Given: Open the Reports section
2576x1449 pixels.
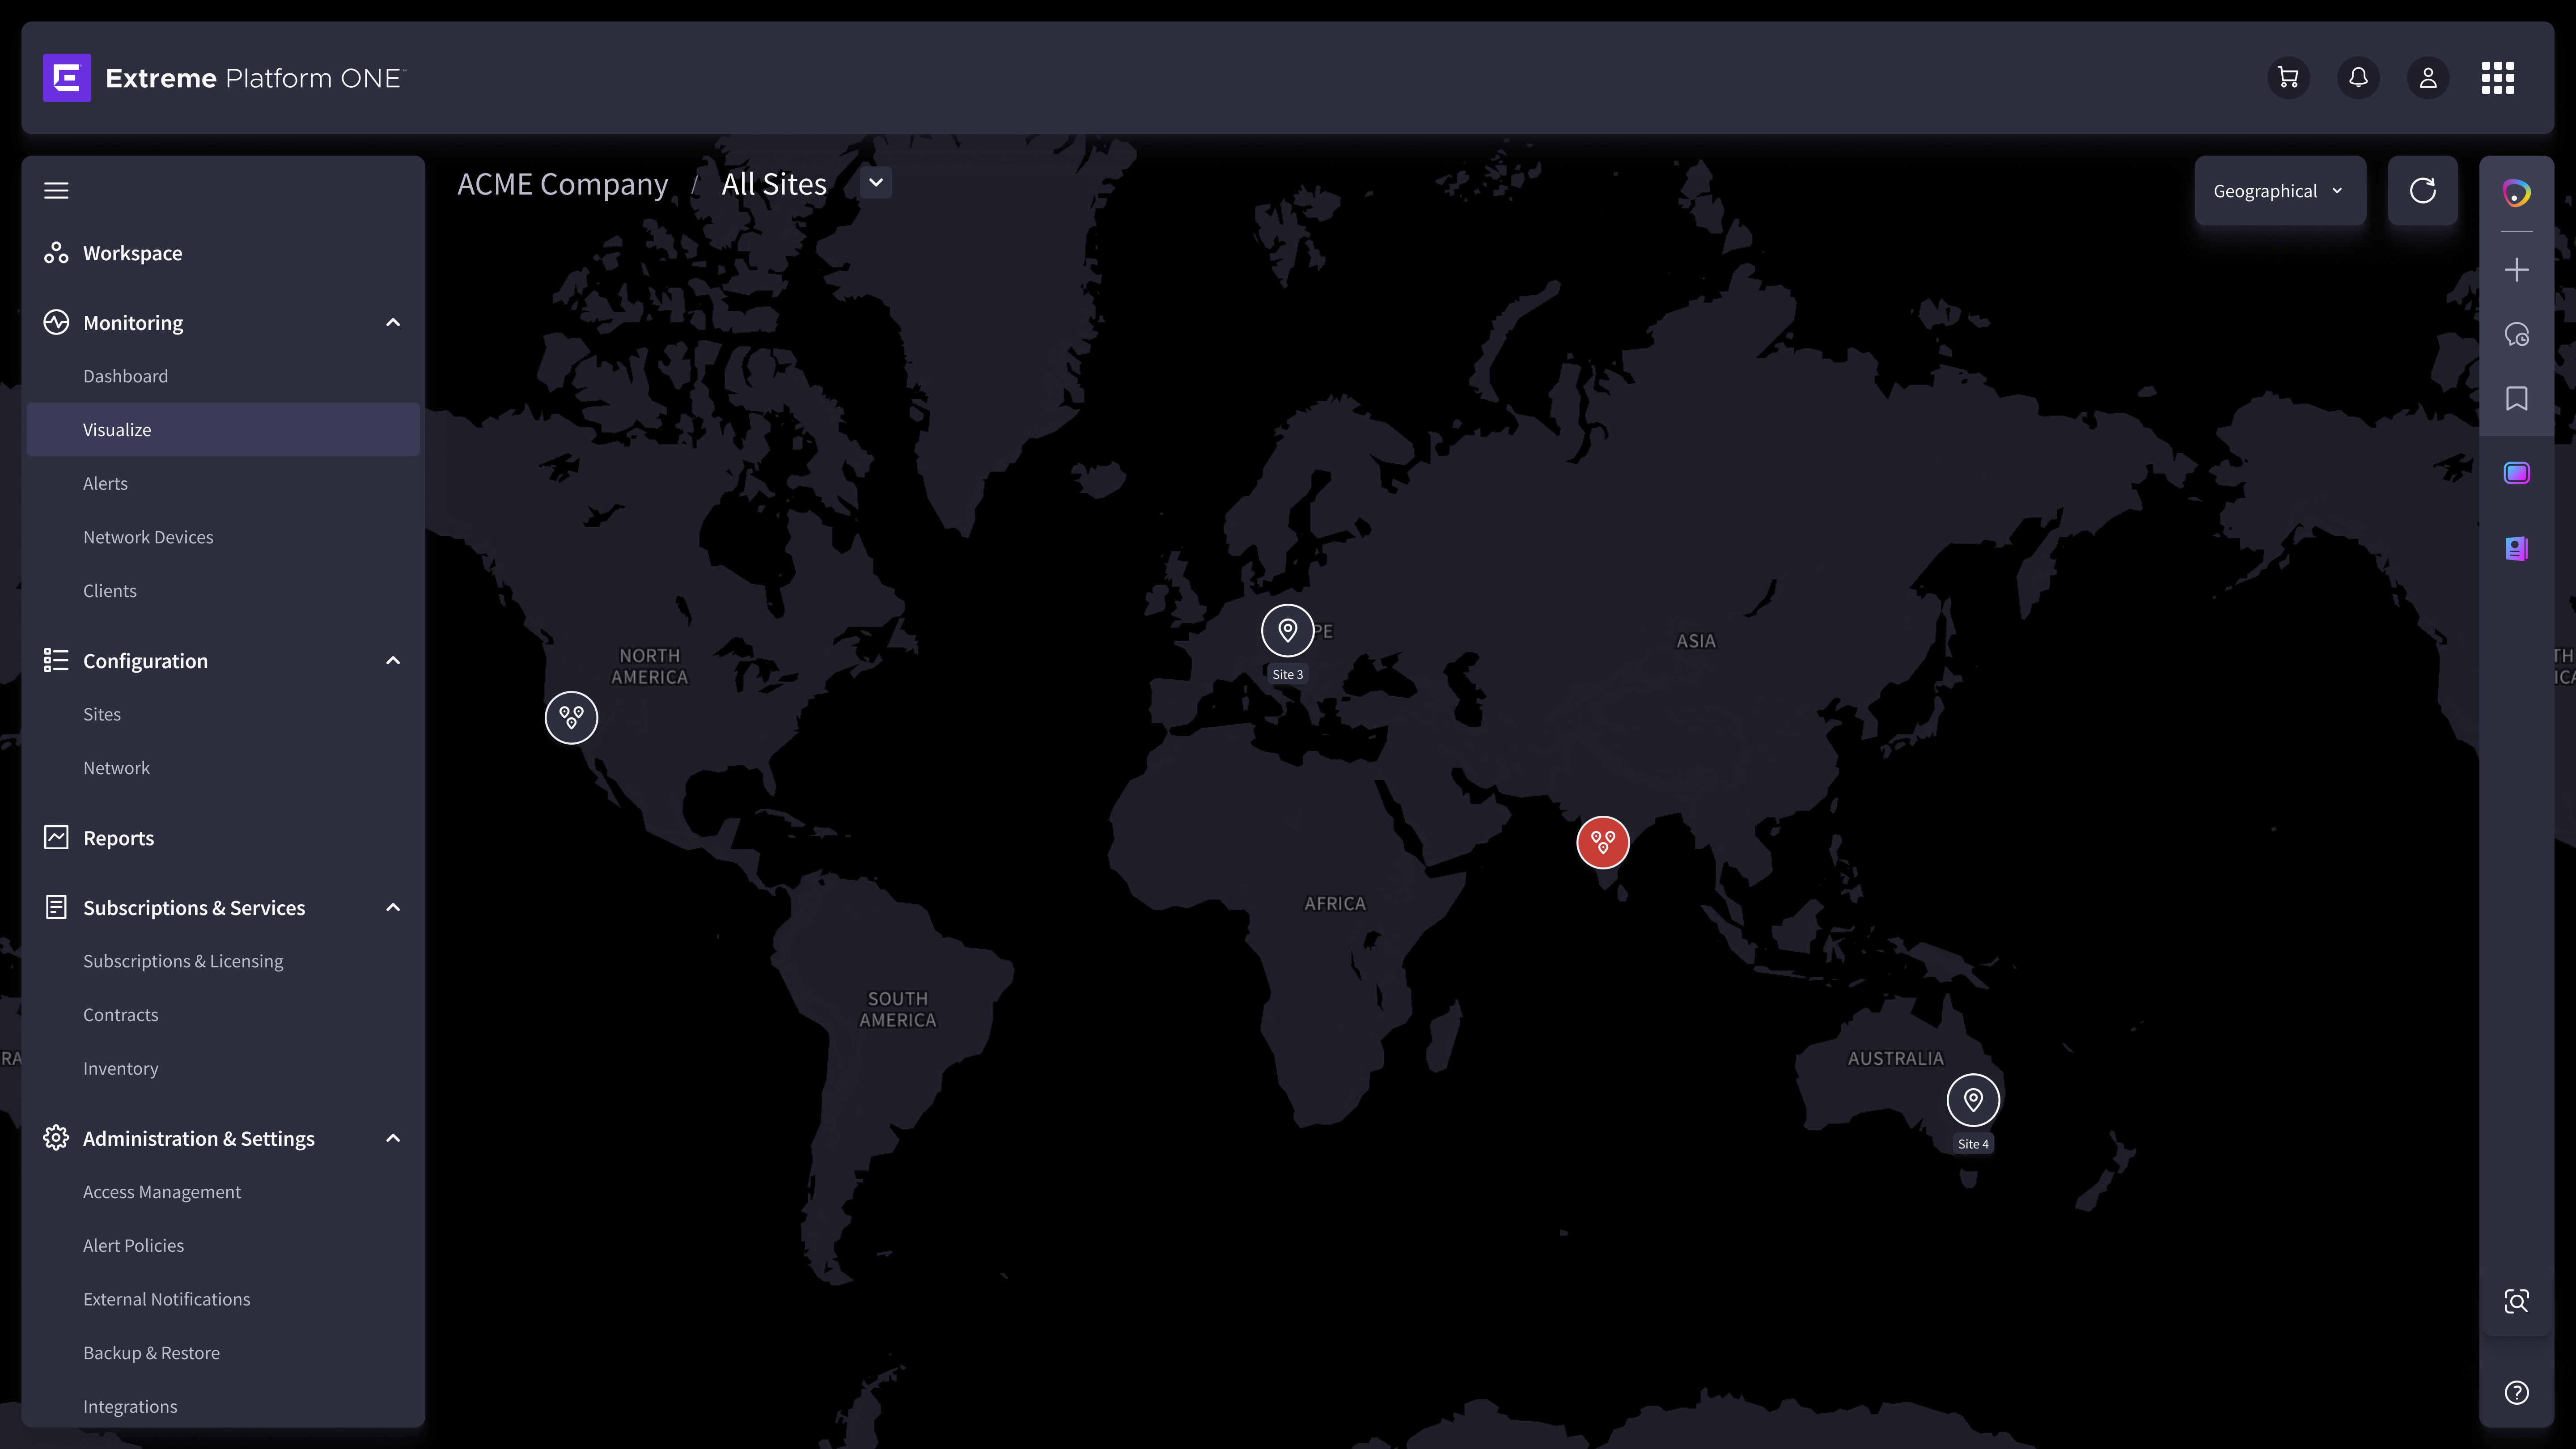Looking at the screenshot, I should [118, 838].
